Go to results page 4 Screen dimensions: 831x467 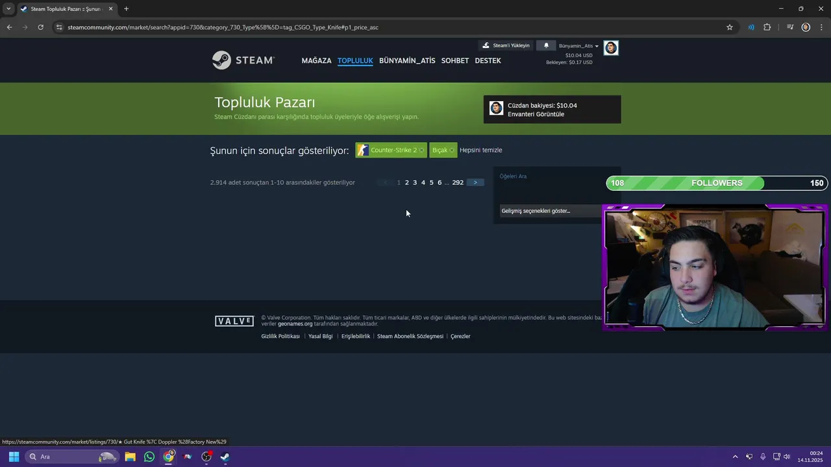423,182
